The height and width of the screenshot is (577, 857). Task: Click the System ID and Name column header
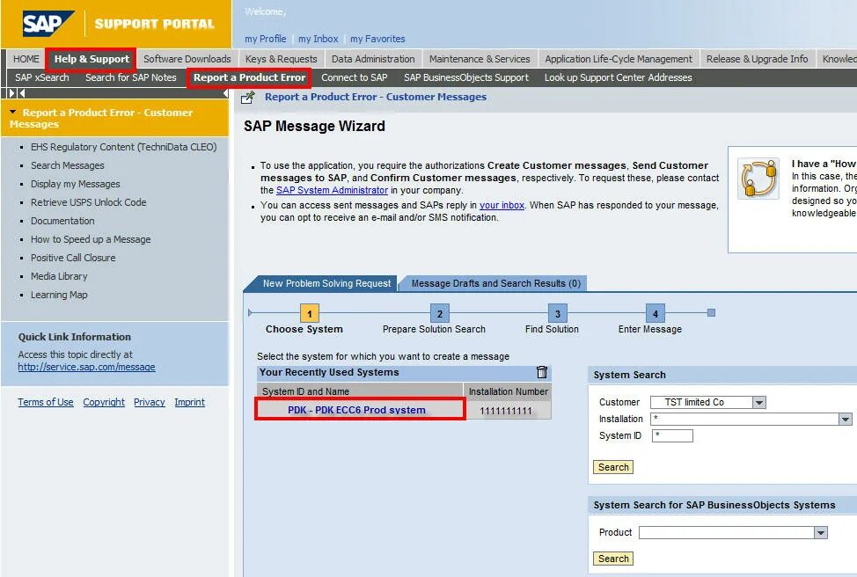pos(360,391)
